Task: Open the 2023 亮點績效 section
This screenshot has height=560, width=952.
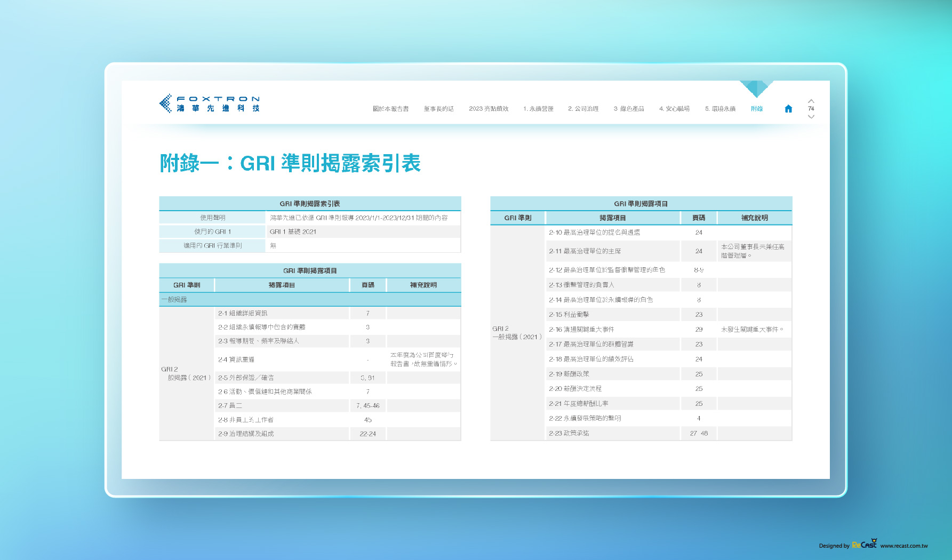Action: pyautogui.click(x=489, y=109)
